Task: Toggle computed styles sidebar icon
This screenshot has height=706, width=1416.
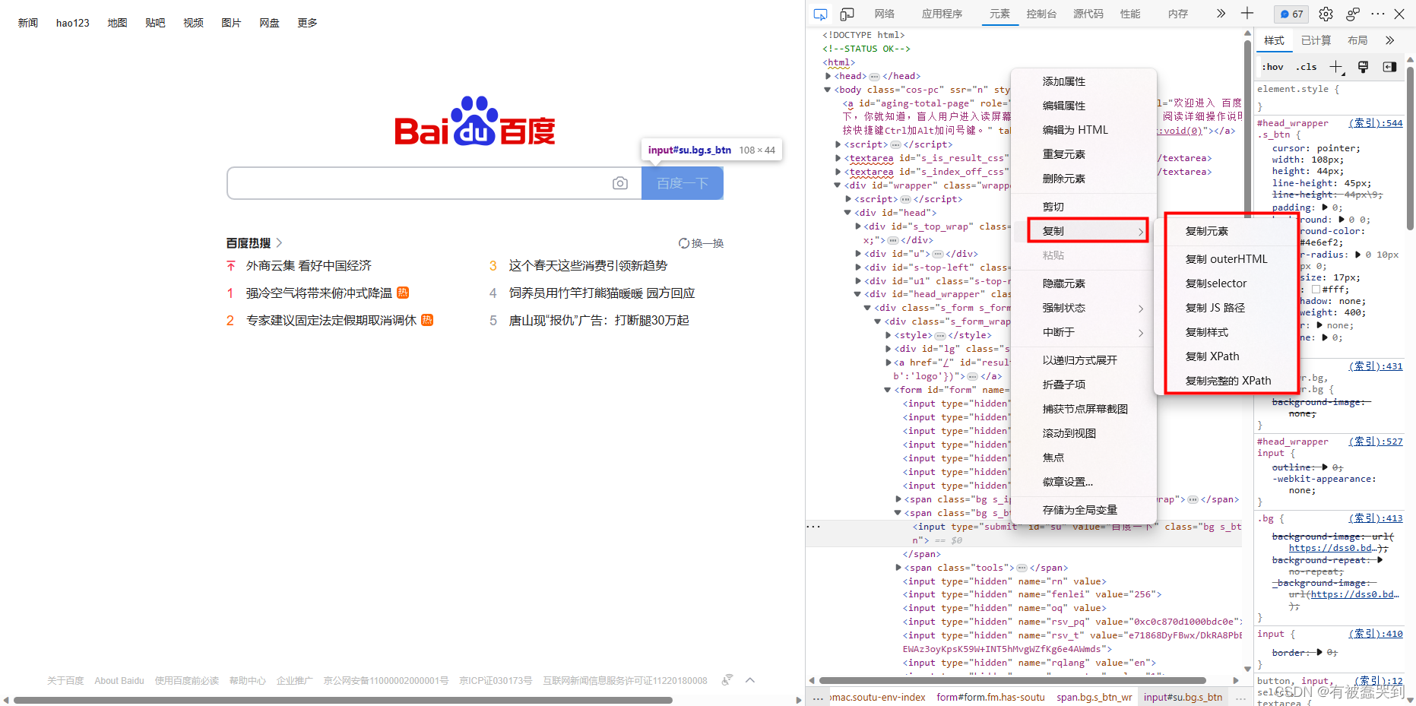Action: point(1389,67)
